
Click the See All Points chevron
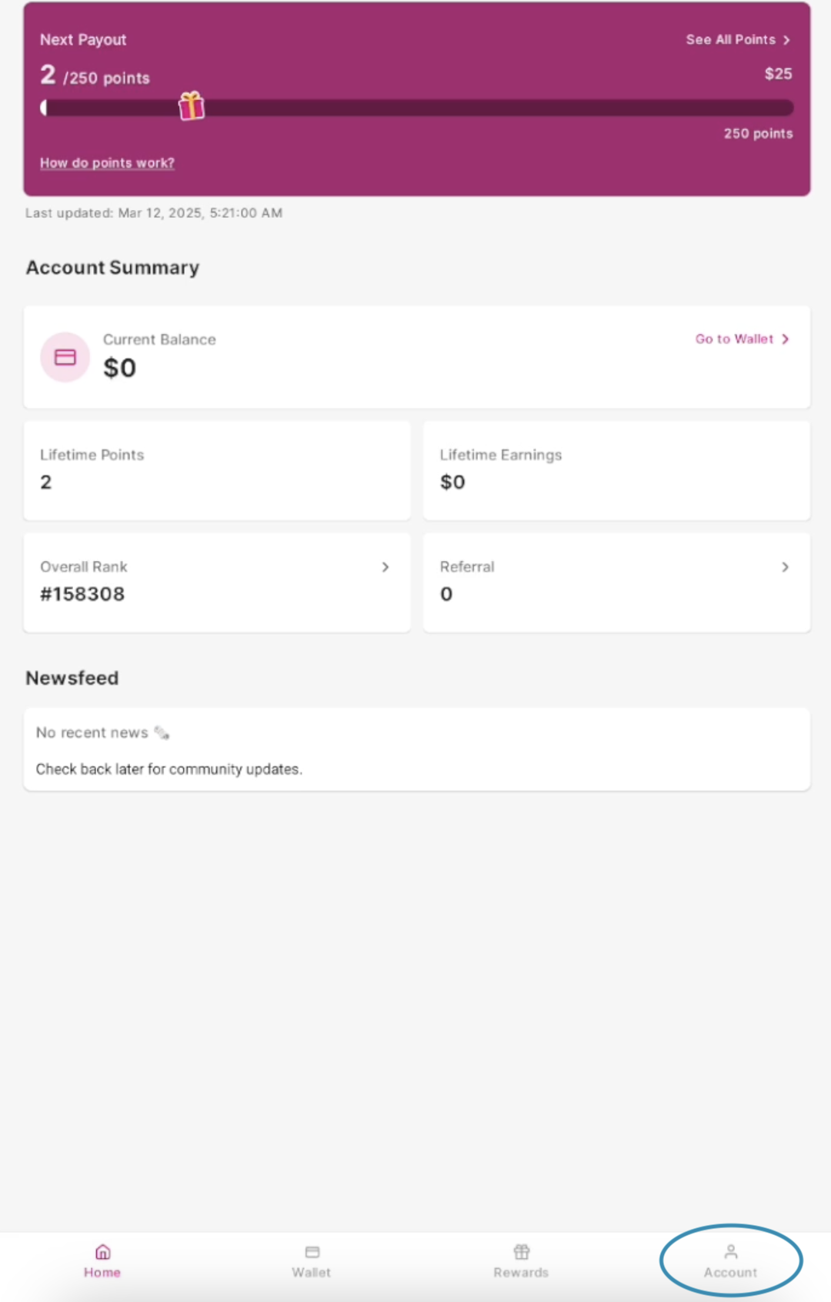pyautogui.click(x=786, y=40)
